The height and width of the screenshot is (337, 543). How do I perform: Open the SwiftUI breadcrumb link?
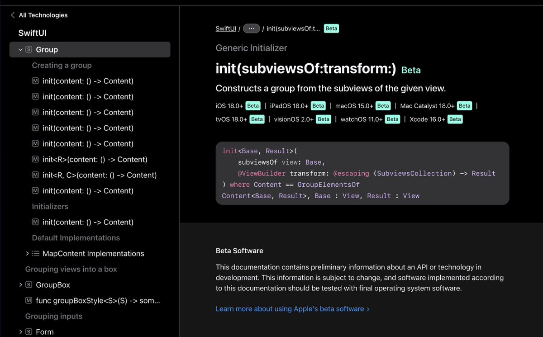click(x=225, y=28)
